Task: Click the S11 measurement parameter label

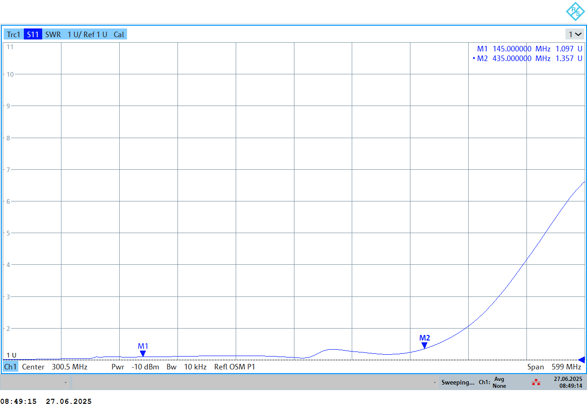Action: coord(33,34)
